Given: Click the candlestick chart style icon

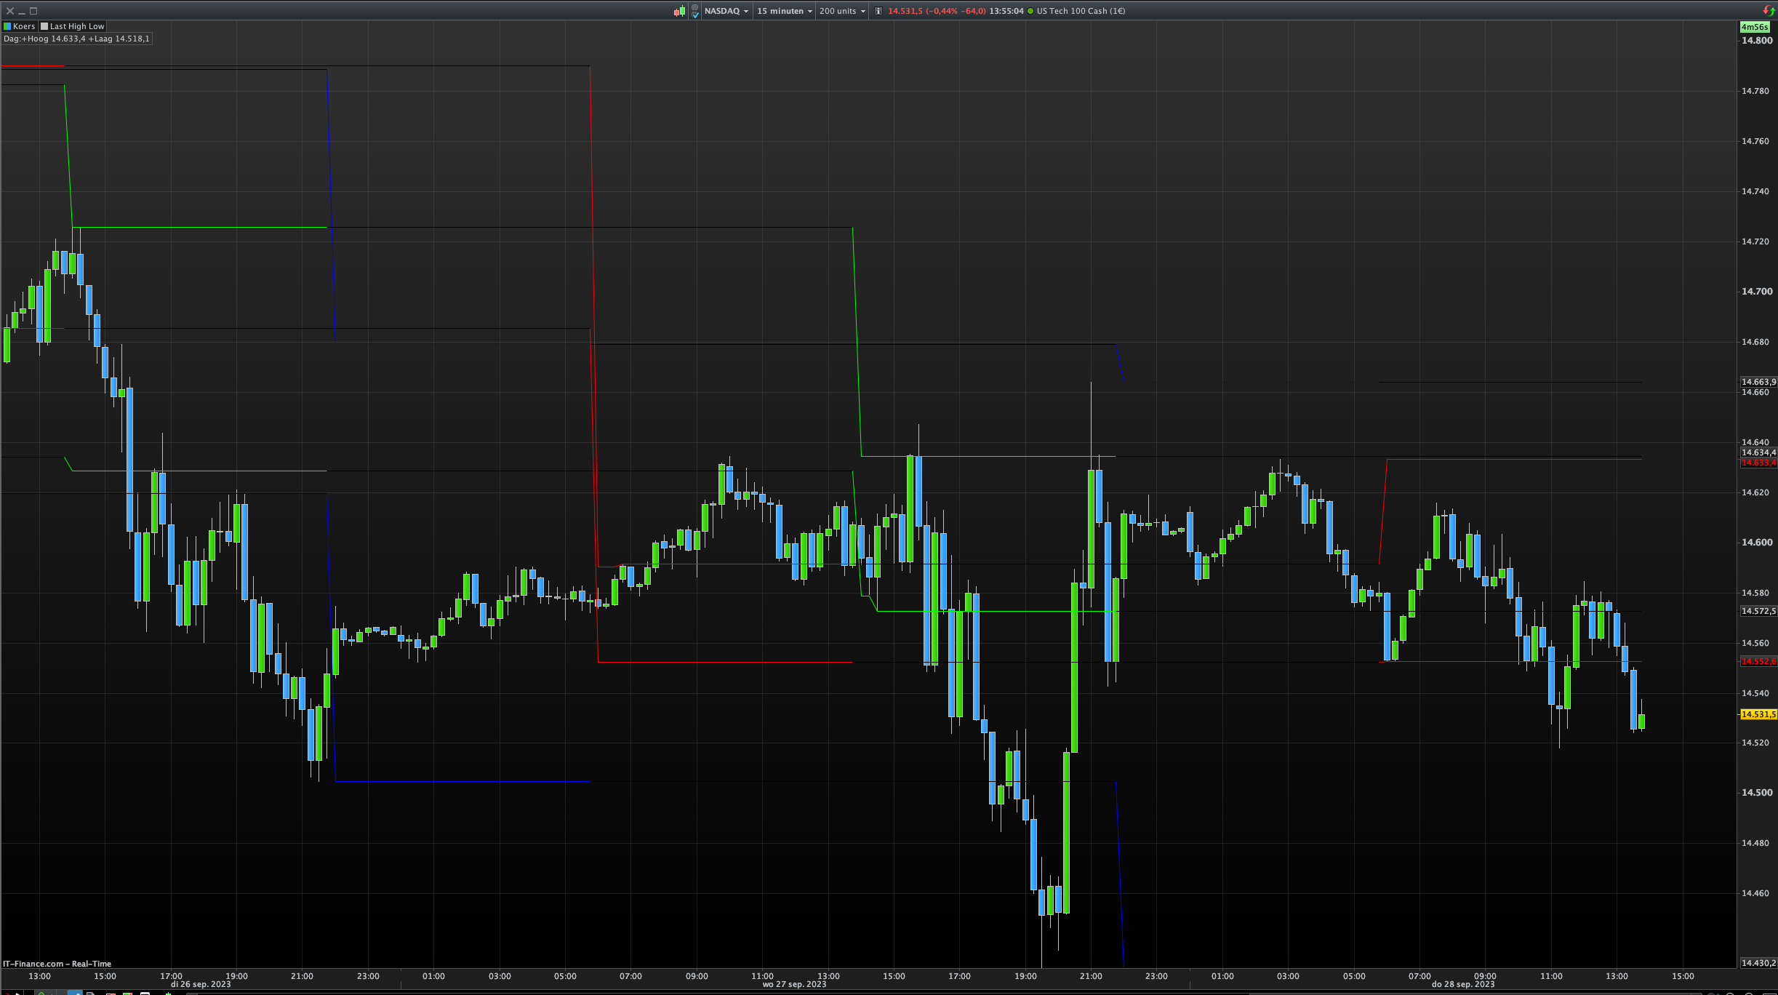Looking at the screenshot, I should pyautogui.click(x=679, y=11).
